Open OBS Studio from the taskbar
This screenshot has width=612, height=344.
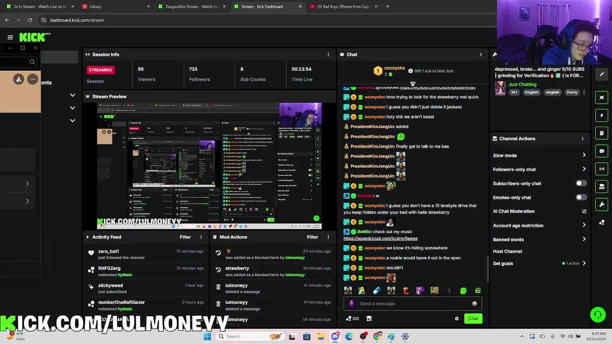pos(363,336)
